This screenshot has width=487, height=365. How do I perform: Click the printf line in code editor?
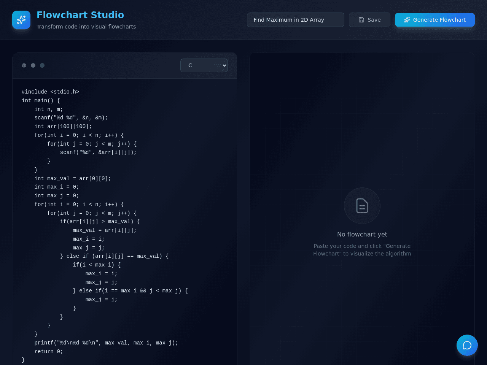tap(106, 343)
